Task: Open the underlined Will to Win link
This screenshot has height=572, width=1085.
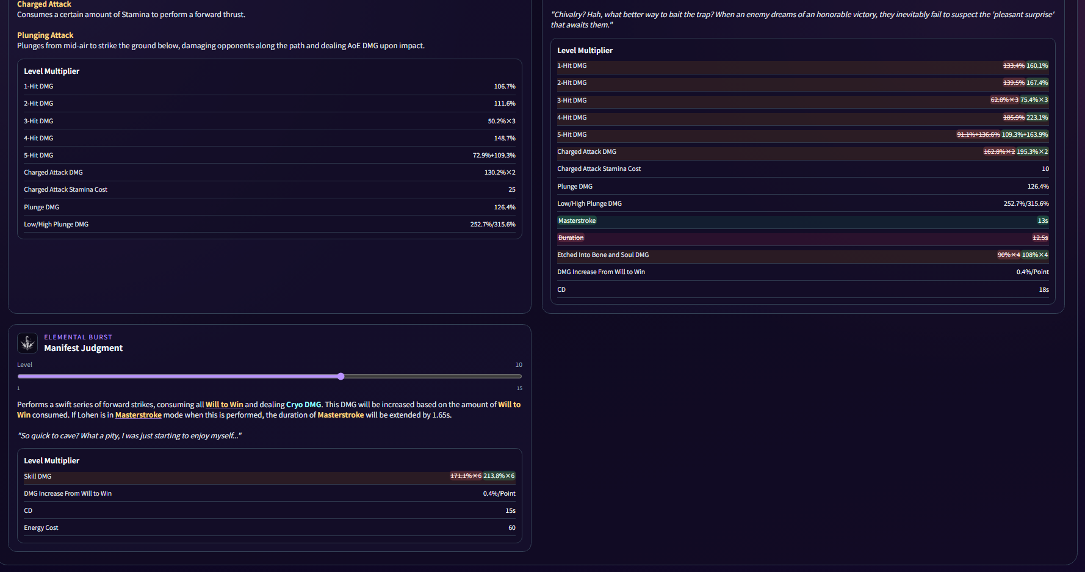Action: (x=224, y=405)
